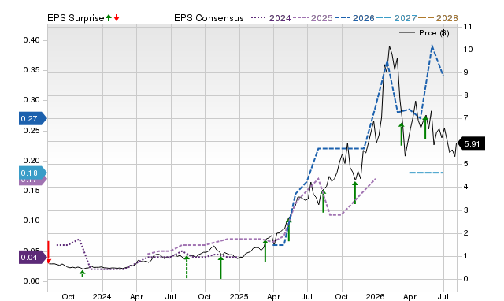Click the 2026 x-axis year label
504x301 pixels.
[376, 296]
